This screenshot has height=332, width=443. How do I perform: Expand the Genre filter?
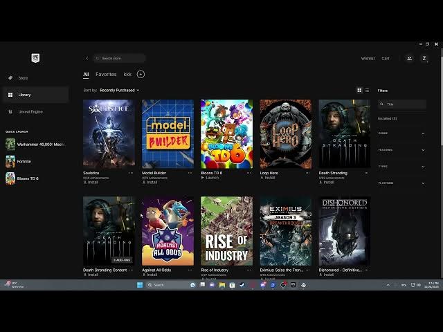(401, 133)
